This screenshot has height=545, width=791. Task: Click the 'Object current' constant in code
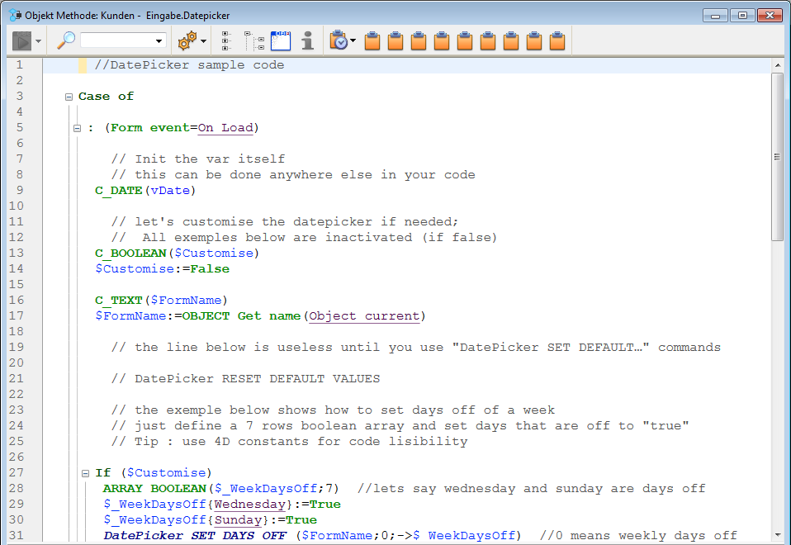(364, 316)
